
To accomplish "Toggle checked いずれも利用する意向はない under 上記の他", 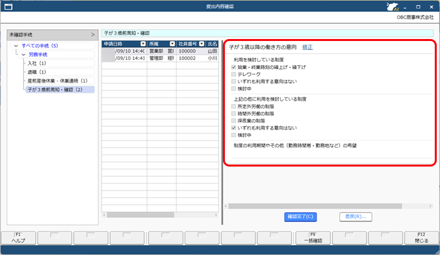I will pos(233,127).
